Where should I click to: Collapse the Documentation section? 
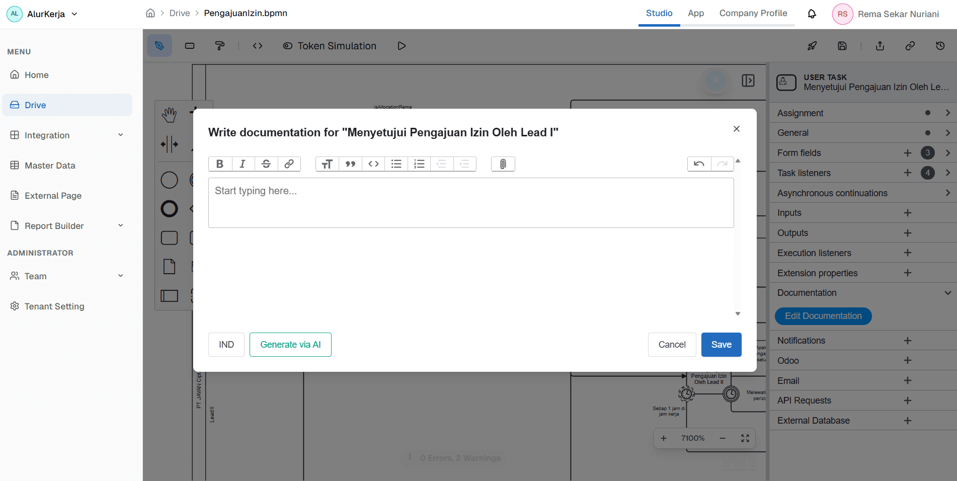tap(948, 292)
